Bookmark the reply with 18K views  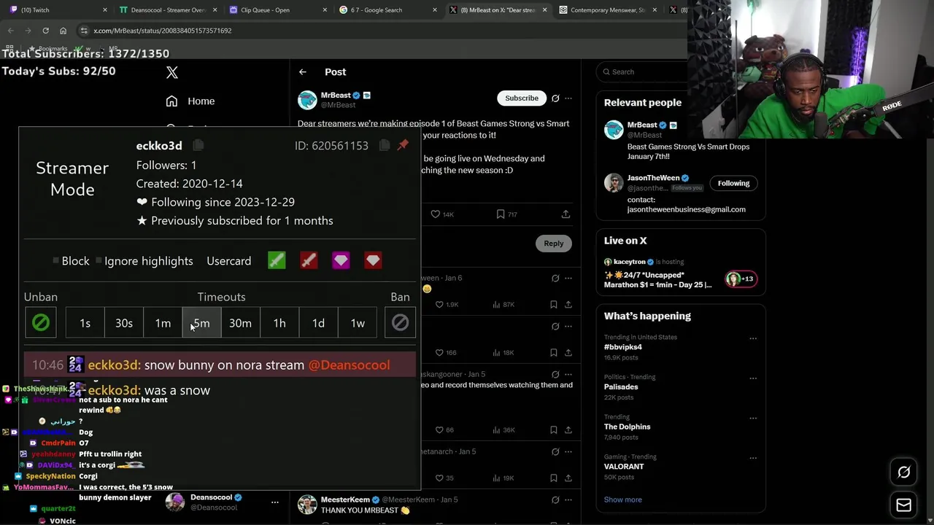(x=554, y=352)
